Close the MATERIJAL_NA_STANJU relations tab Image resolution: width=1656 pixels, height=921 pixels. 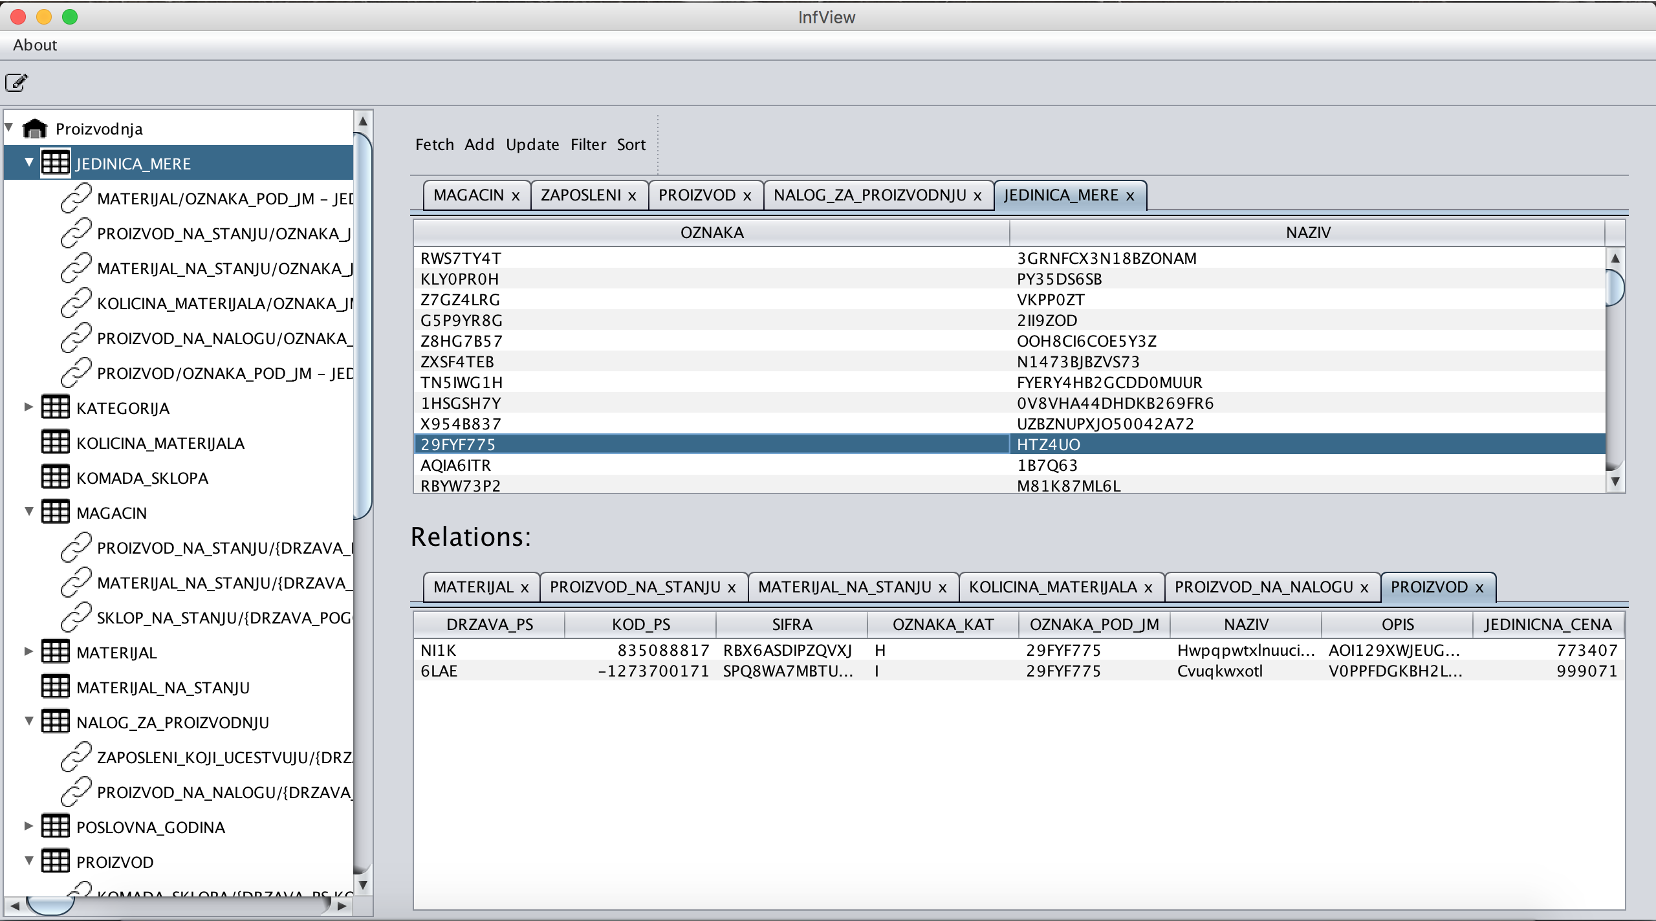coord(942,588)
